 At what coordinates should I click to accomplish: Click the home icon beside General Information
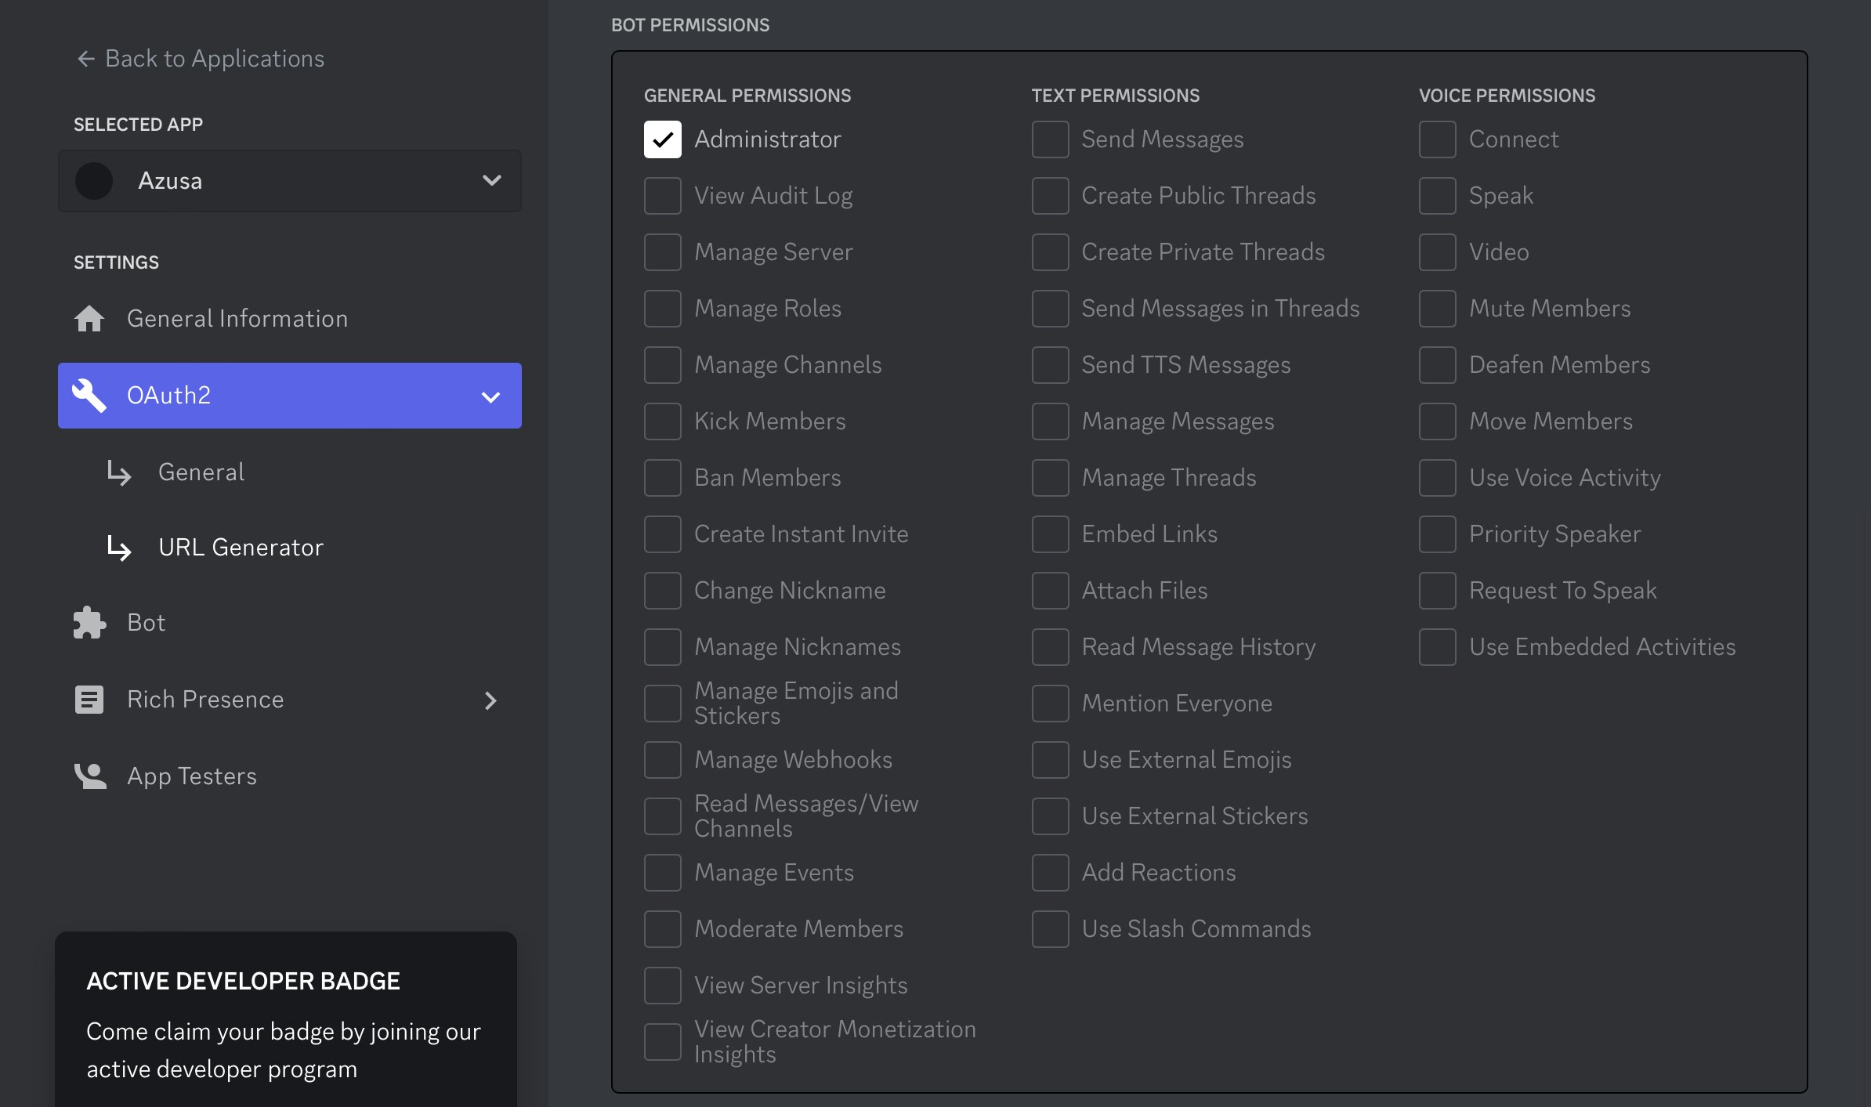tap(89, 319)
